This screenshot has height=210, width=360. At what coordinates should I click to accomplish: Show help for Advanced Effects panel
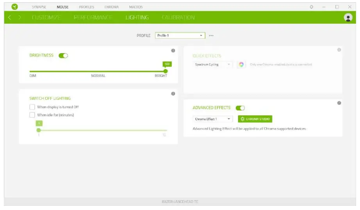339,103
